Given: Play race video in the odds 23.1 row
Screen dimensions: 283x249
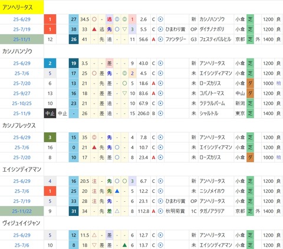Looking at the screenshot, I should pyautogui.click(x=160, y=201).
